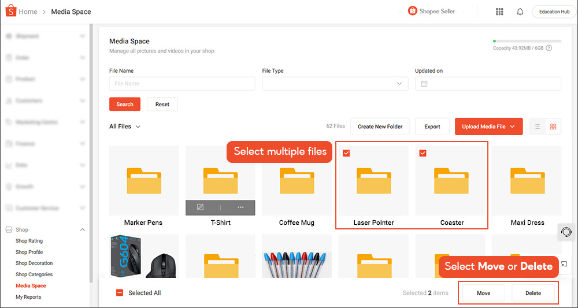Toggle the Selected All checkbox
This screenshot has height=308, width=578.
(x=120, y=293)
